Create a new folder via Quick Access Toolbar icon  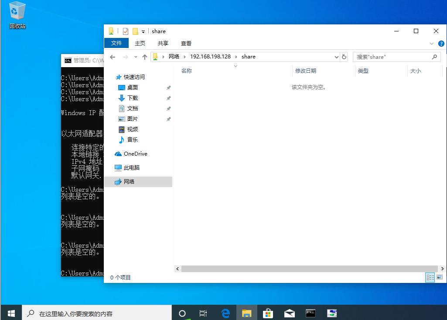click(x=135, y=31)
